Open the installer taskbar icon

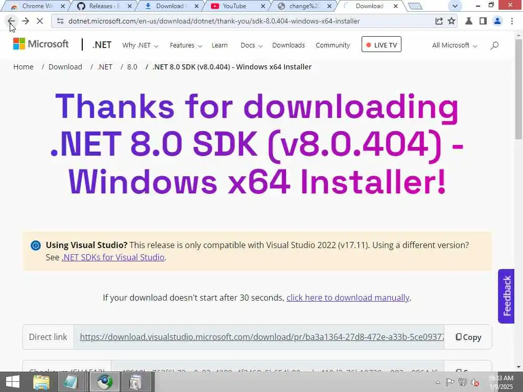tap(136, 382)
